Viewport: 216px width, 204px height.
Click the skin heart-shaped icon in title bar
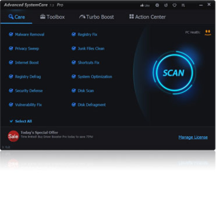pyautogui.click(x=174, y=5)
